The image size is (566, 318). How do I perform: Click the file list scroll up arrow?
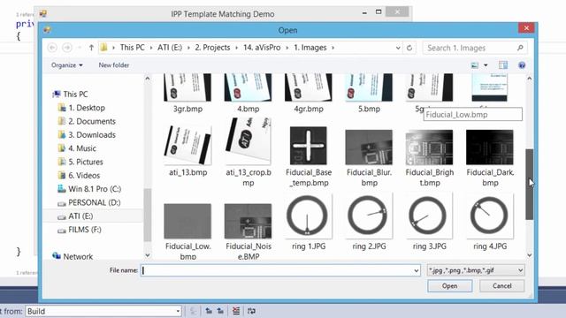pyautogui.click(x=529, y=79)
